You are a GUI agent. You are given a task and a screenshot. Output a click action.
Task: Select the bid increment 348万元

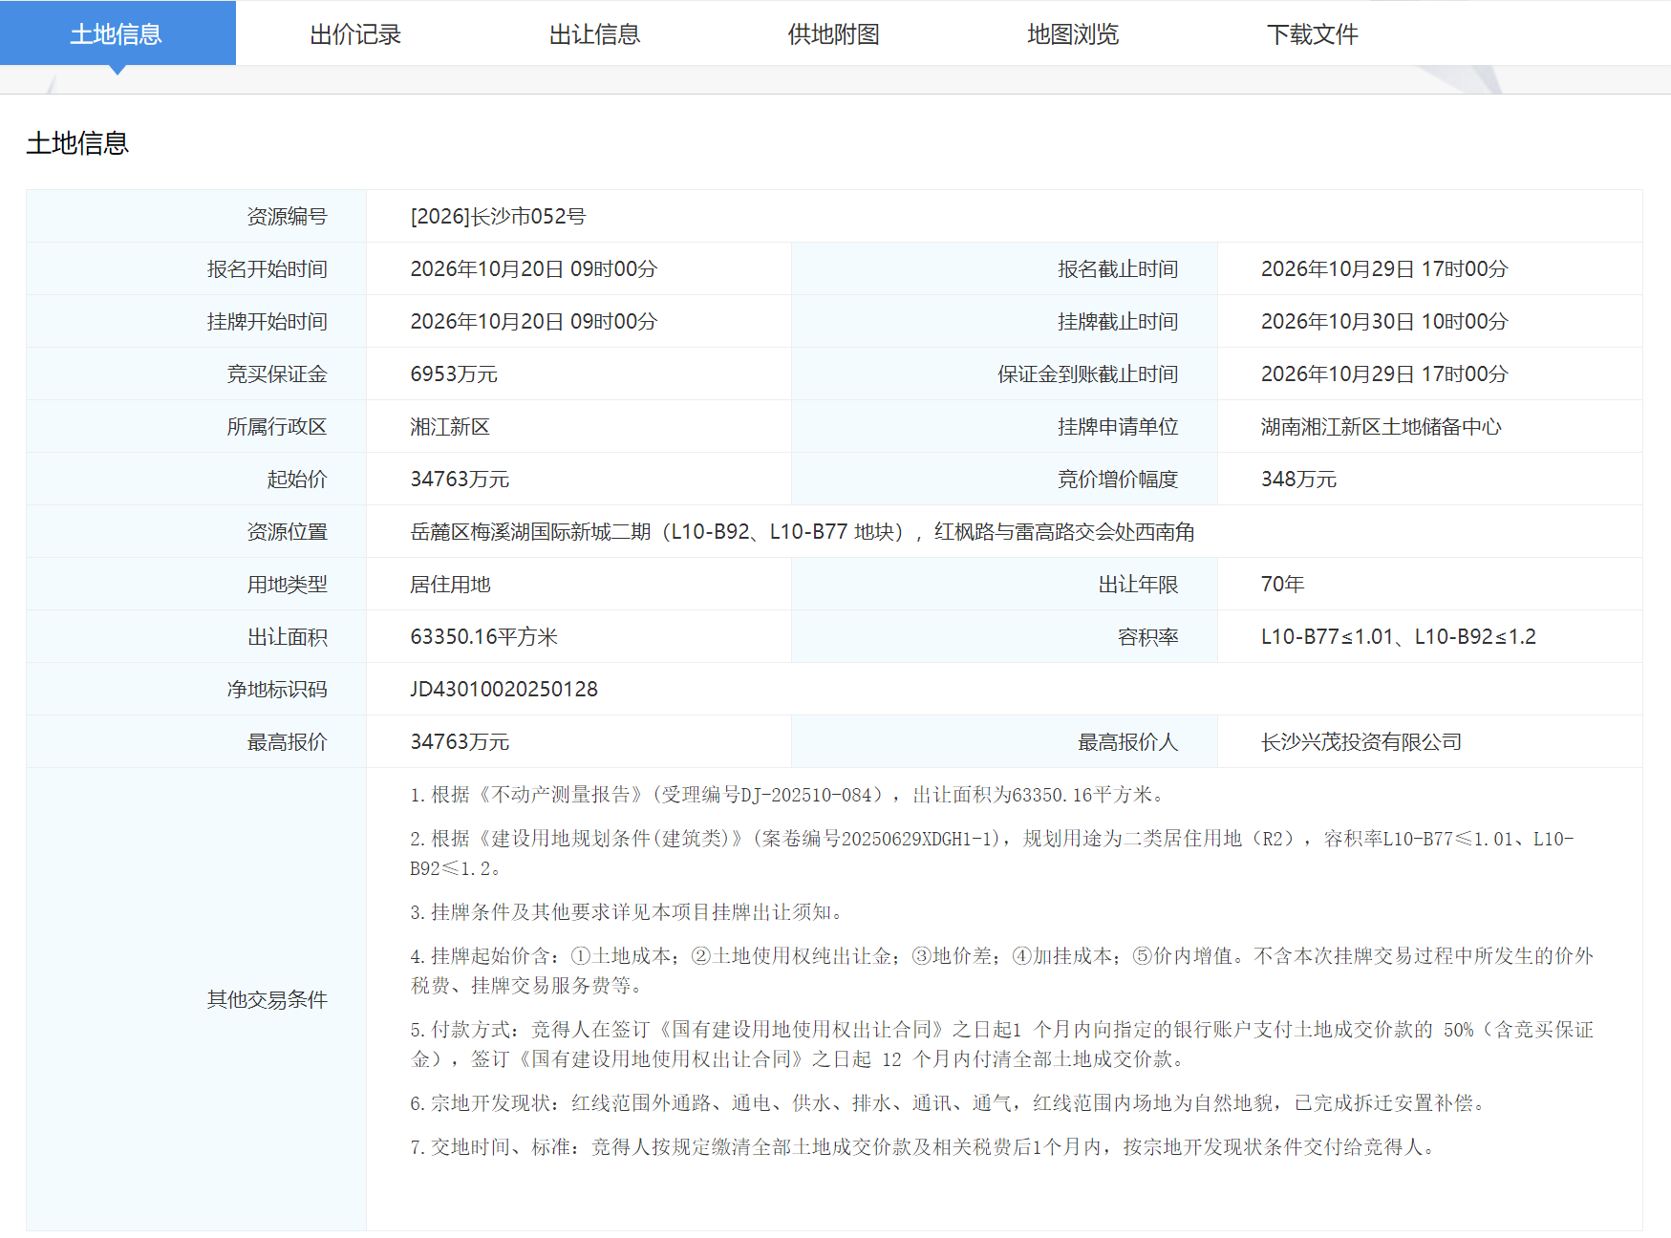(x=1298, y=480)
